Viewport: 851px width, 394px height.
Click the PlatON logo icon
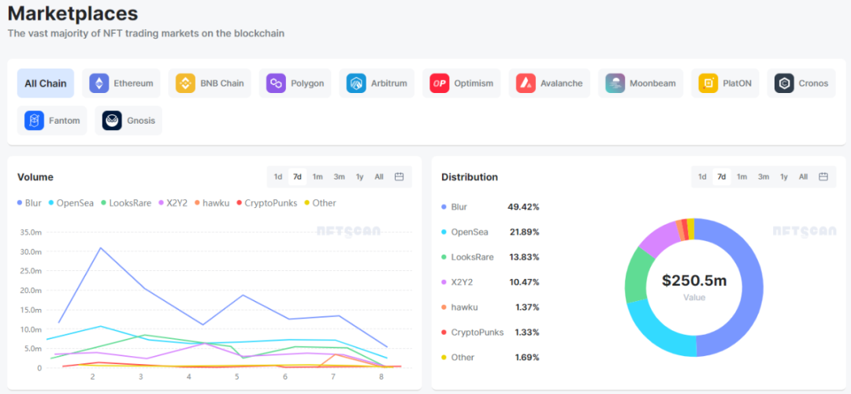708,83
